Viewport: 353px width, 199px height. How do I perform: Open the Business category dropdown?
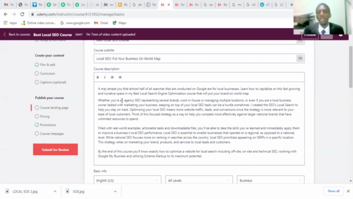coord(270,180)
